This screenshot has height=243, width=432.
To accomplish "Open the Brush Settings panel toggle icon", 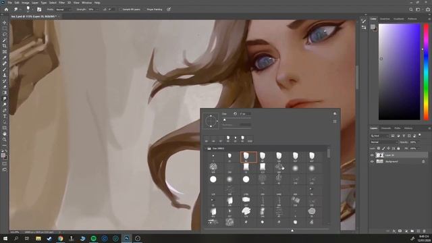I will coord(39,9).
